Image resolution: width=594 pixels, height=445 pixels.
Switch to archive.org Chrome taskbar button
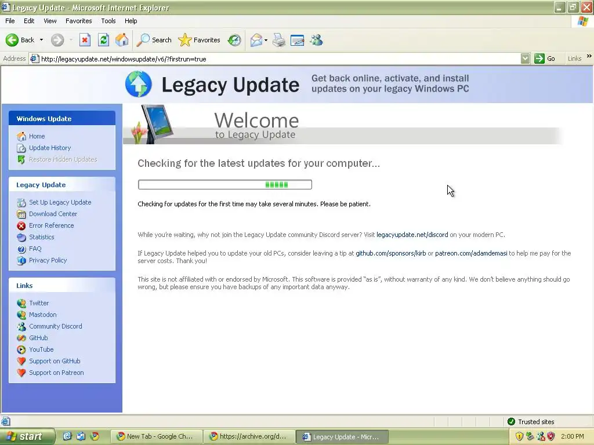(249, 437)
